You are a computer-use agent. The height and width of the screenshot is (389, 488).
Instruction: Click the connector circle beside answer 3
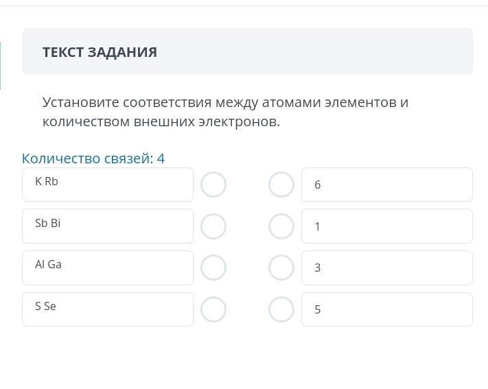point(281,268)
